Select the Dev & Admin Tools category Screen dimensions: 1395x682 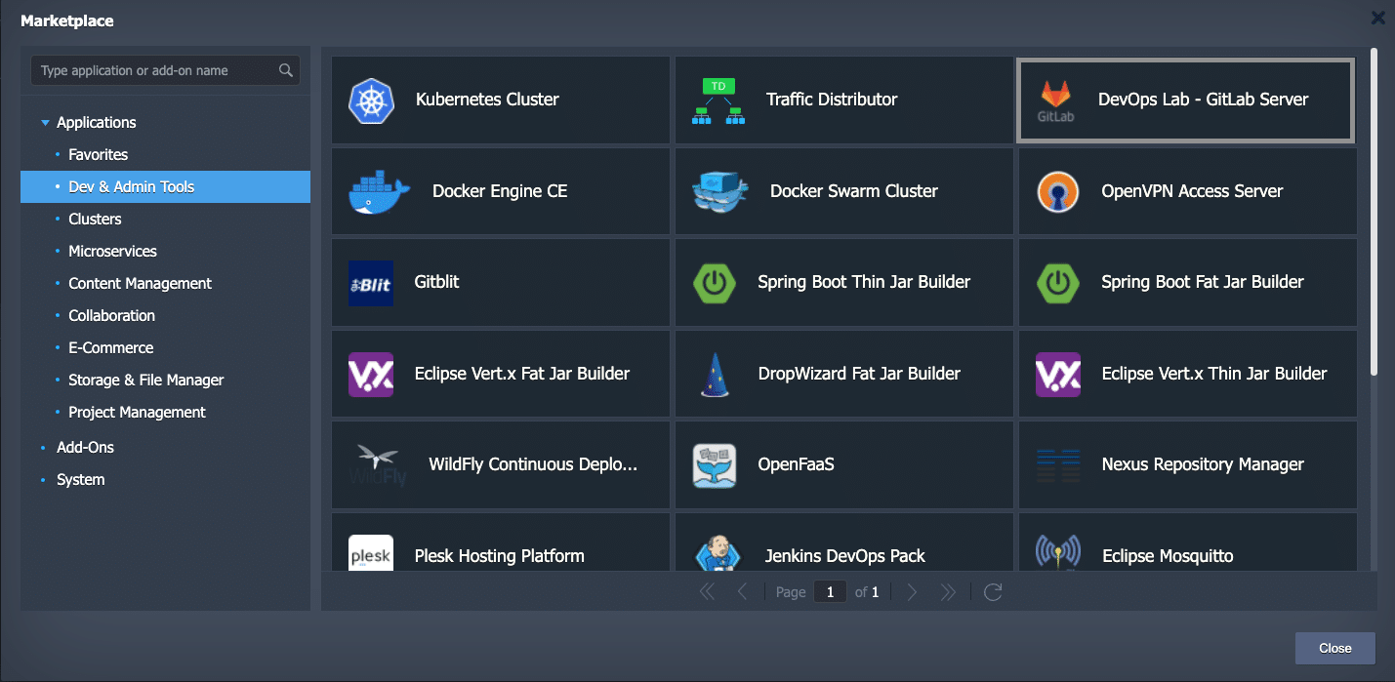pos(165,186)
